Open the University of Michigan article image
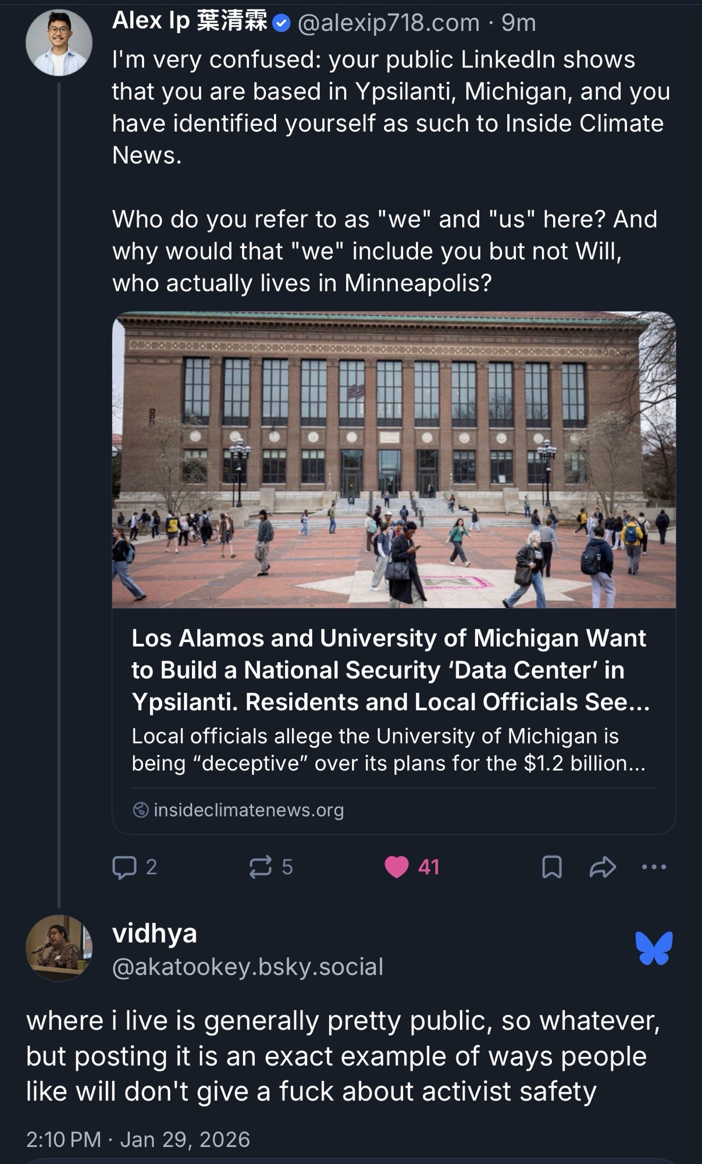 (x=394, y=460)
